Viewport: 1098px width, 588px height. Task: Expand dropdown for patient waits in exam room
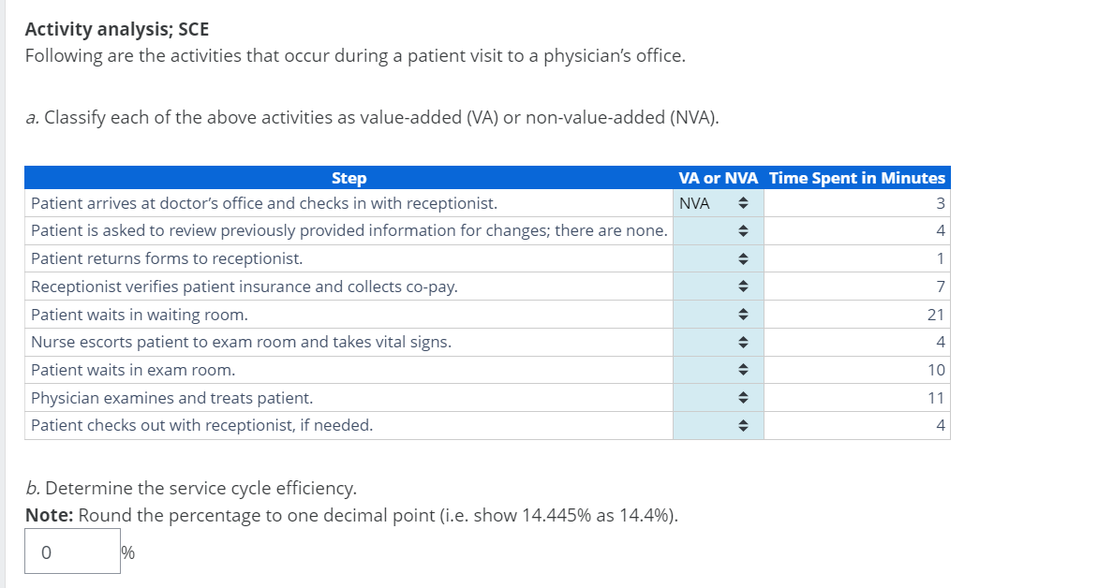(x=718, y=370)
